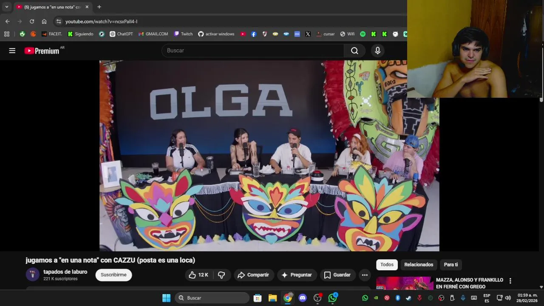Image resolution: width=544 pixels, height=306 pixels.
Task: Click the OLGA video player
Action: tap(269, 156)
